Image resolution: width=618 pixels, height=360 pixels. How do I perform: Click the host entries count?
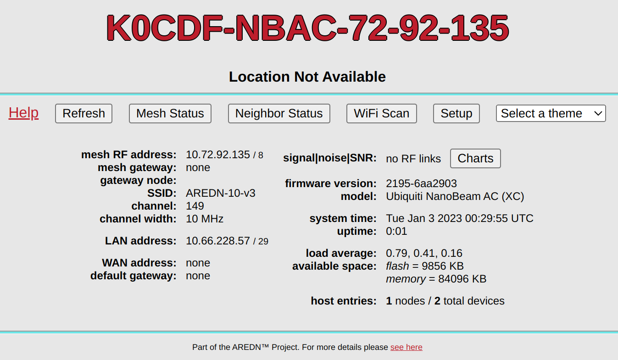445,301
